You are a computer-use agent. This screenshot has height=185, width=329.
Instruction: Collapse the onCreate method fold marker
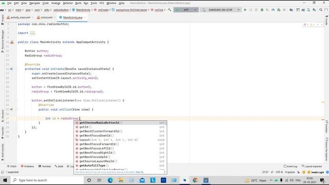[x=16, y=69]
